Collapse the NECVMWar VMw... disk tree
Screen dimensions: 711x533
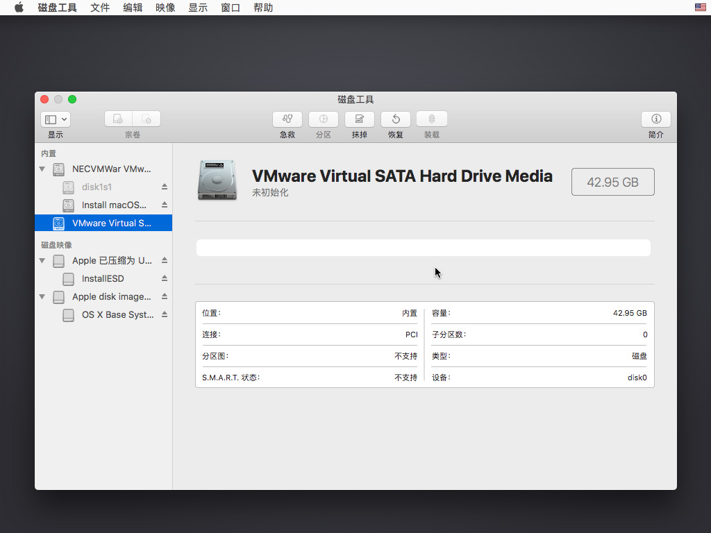(42, 169)
